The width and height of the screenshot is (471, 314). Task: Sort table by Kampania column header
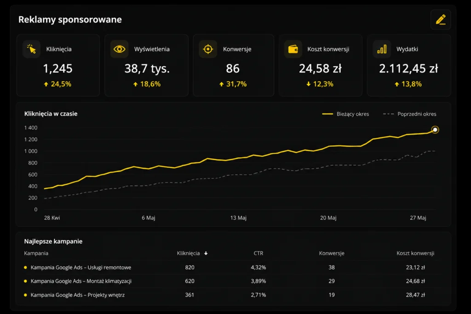pos(36,253)
